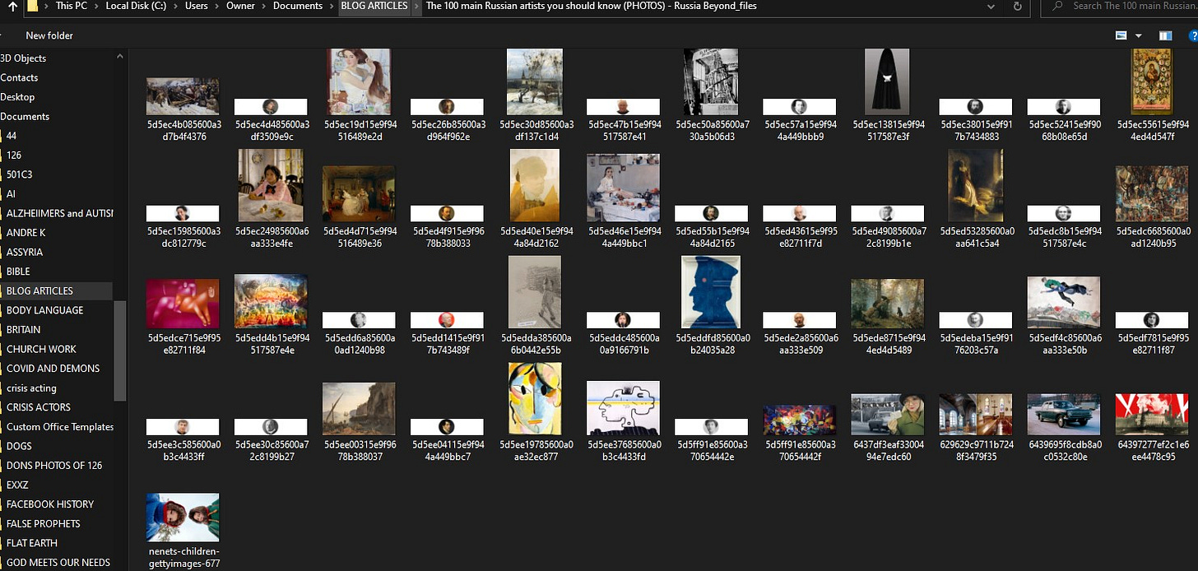This screenshot has height=571, width=1198.
Task: Select the 501C3 folder in sidebar
Action: pos(19,174)
